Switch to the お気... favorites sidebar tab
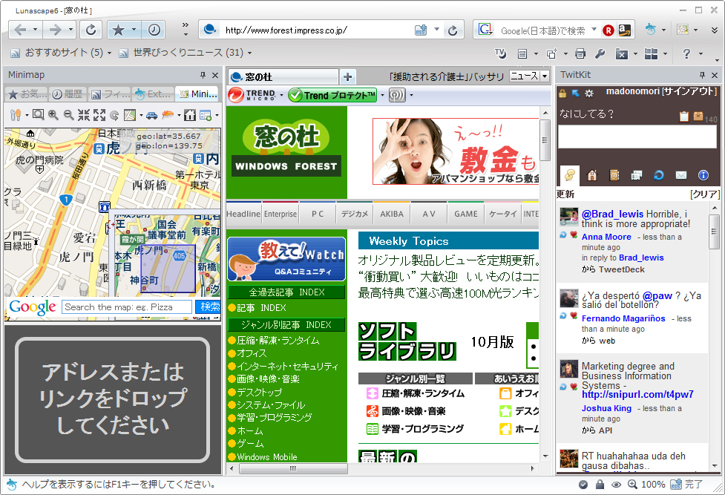 coord(27,94)
